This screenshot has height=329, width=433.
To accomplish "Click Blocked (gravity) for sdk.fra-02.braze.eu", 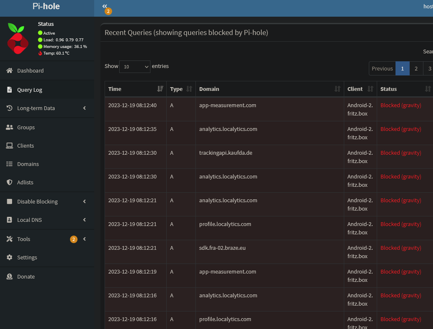I will (400, 248).
